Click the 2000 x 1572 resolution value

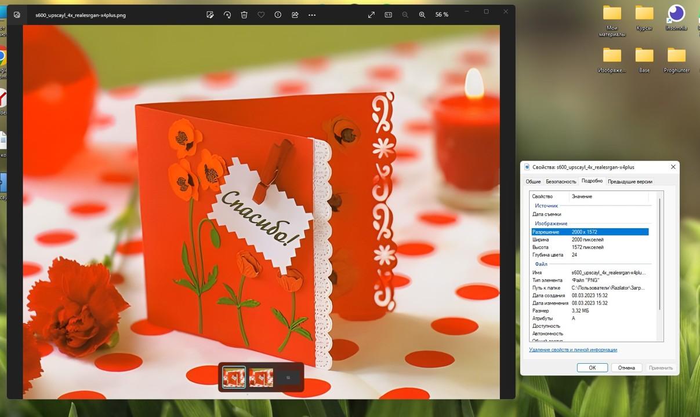(x=584, y=232)
